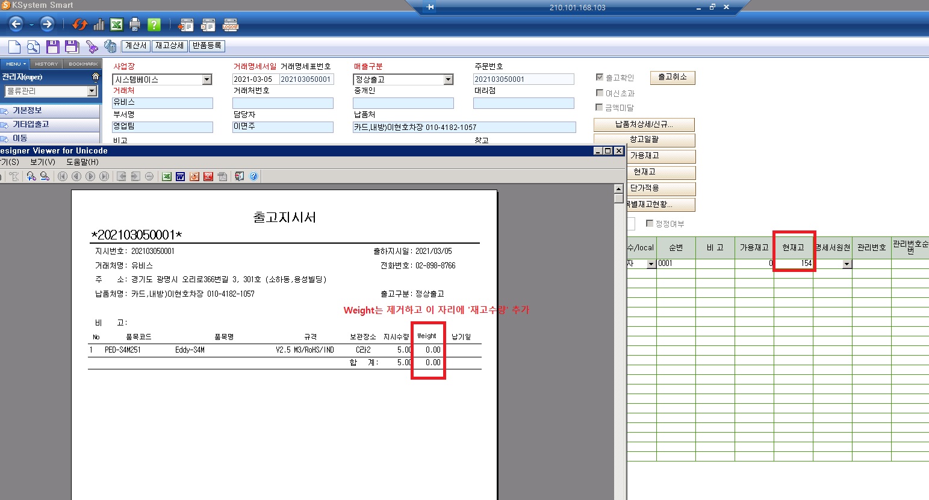Export report to PowerPoint in viewer toolbar
This screenshot has width=929, height=500.
[194, 176]
